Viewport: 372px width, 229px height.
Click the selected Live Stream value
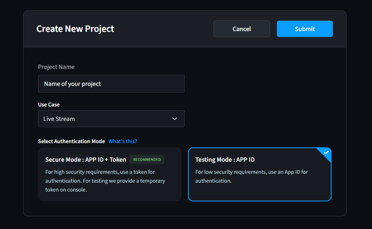(59, 119)
